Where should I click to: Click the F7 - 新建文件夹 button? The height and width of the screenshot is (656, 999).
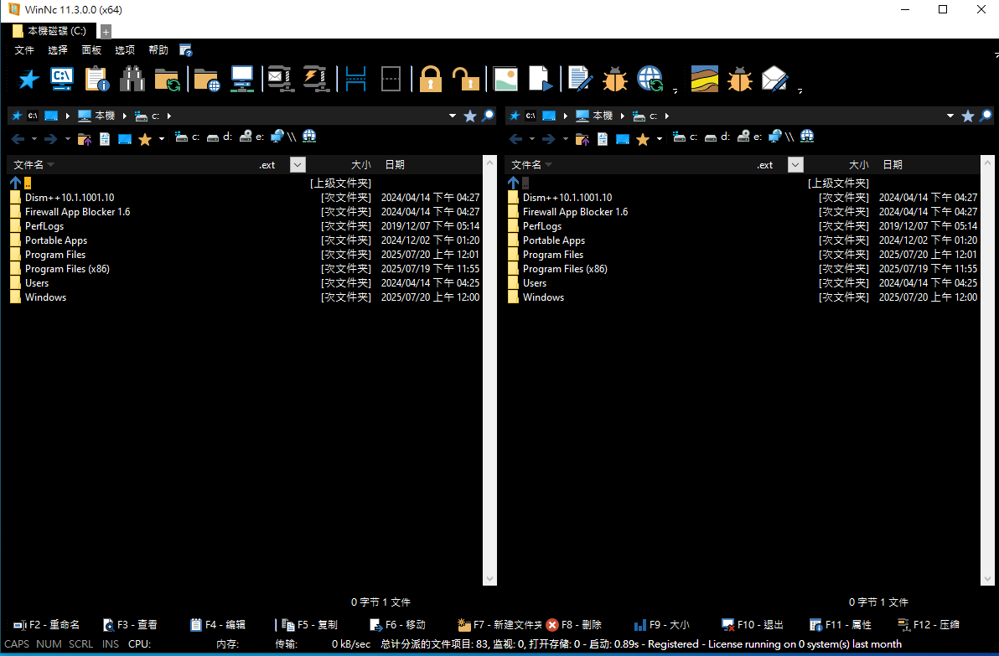pyautogui.click(x=499, y=625)
